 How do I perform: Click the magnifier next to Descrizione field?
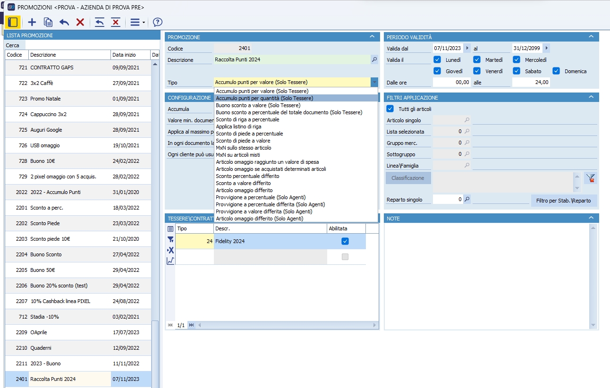374,59
